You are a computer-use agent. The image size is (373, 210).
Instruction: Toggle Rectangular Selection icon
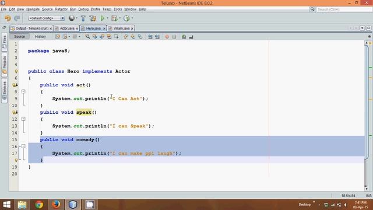(x=116, y=37)
